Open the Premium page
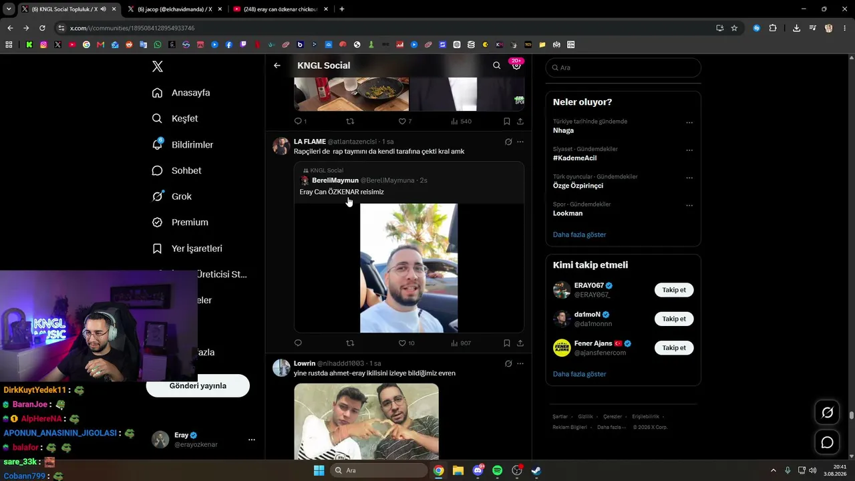Screen dimensions: 855x481 click(180, 222)
